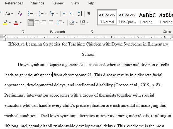Apply borders to the paragraph
This screenshot has height=129, width=173.
coord(83,22)
